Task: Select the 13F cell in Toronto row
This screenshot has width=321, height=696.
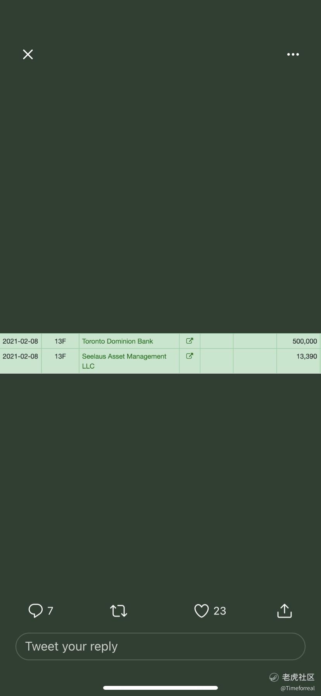Action: point(60,341)
